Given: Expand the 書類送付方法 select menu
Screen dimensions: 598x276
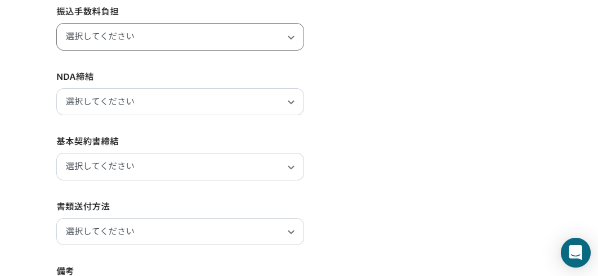Looking at the screenshot, I should (180, 232).
